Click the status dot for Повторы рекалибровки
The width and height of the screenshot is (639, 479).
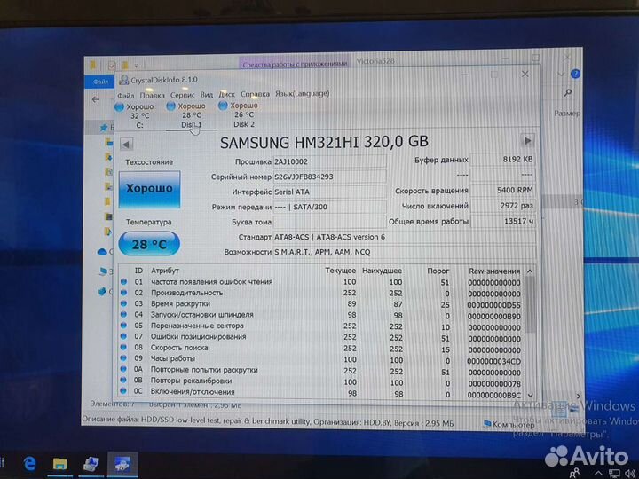point(124,380)
